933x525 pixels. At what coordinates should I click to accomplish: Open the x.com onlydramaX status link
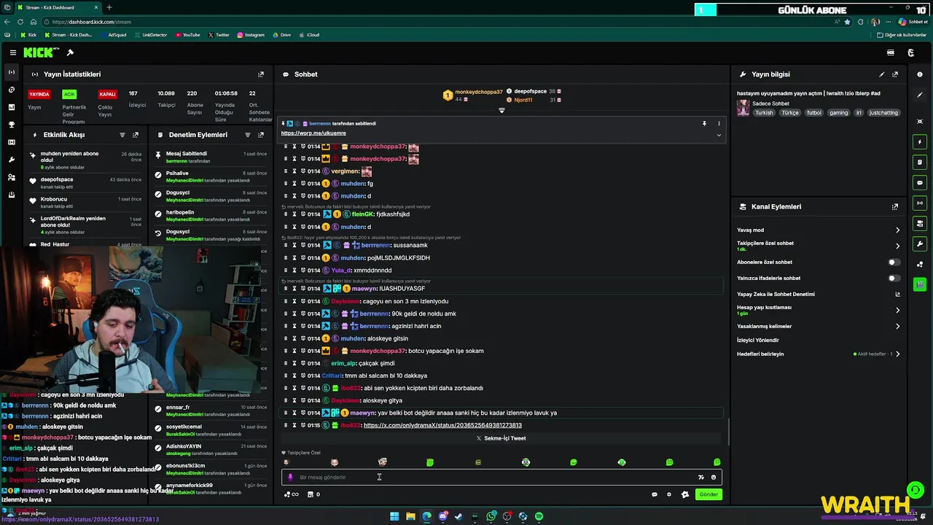[x=442, y=425]
